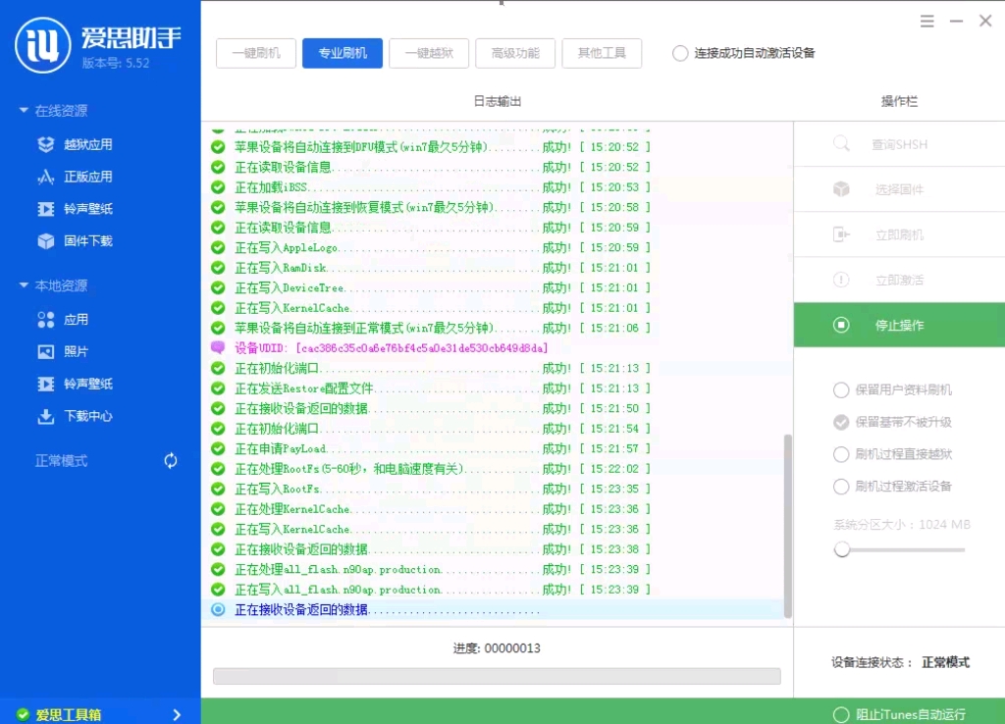The width and height of the screenshot is (1005, 724).
Task: Click green check icon in 爱思工具箱 bar
Action: [24, 714]
